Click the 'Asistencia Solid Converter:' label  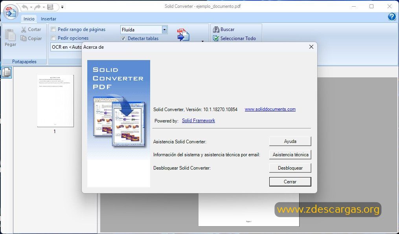[180, 142]
